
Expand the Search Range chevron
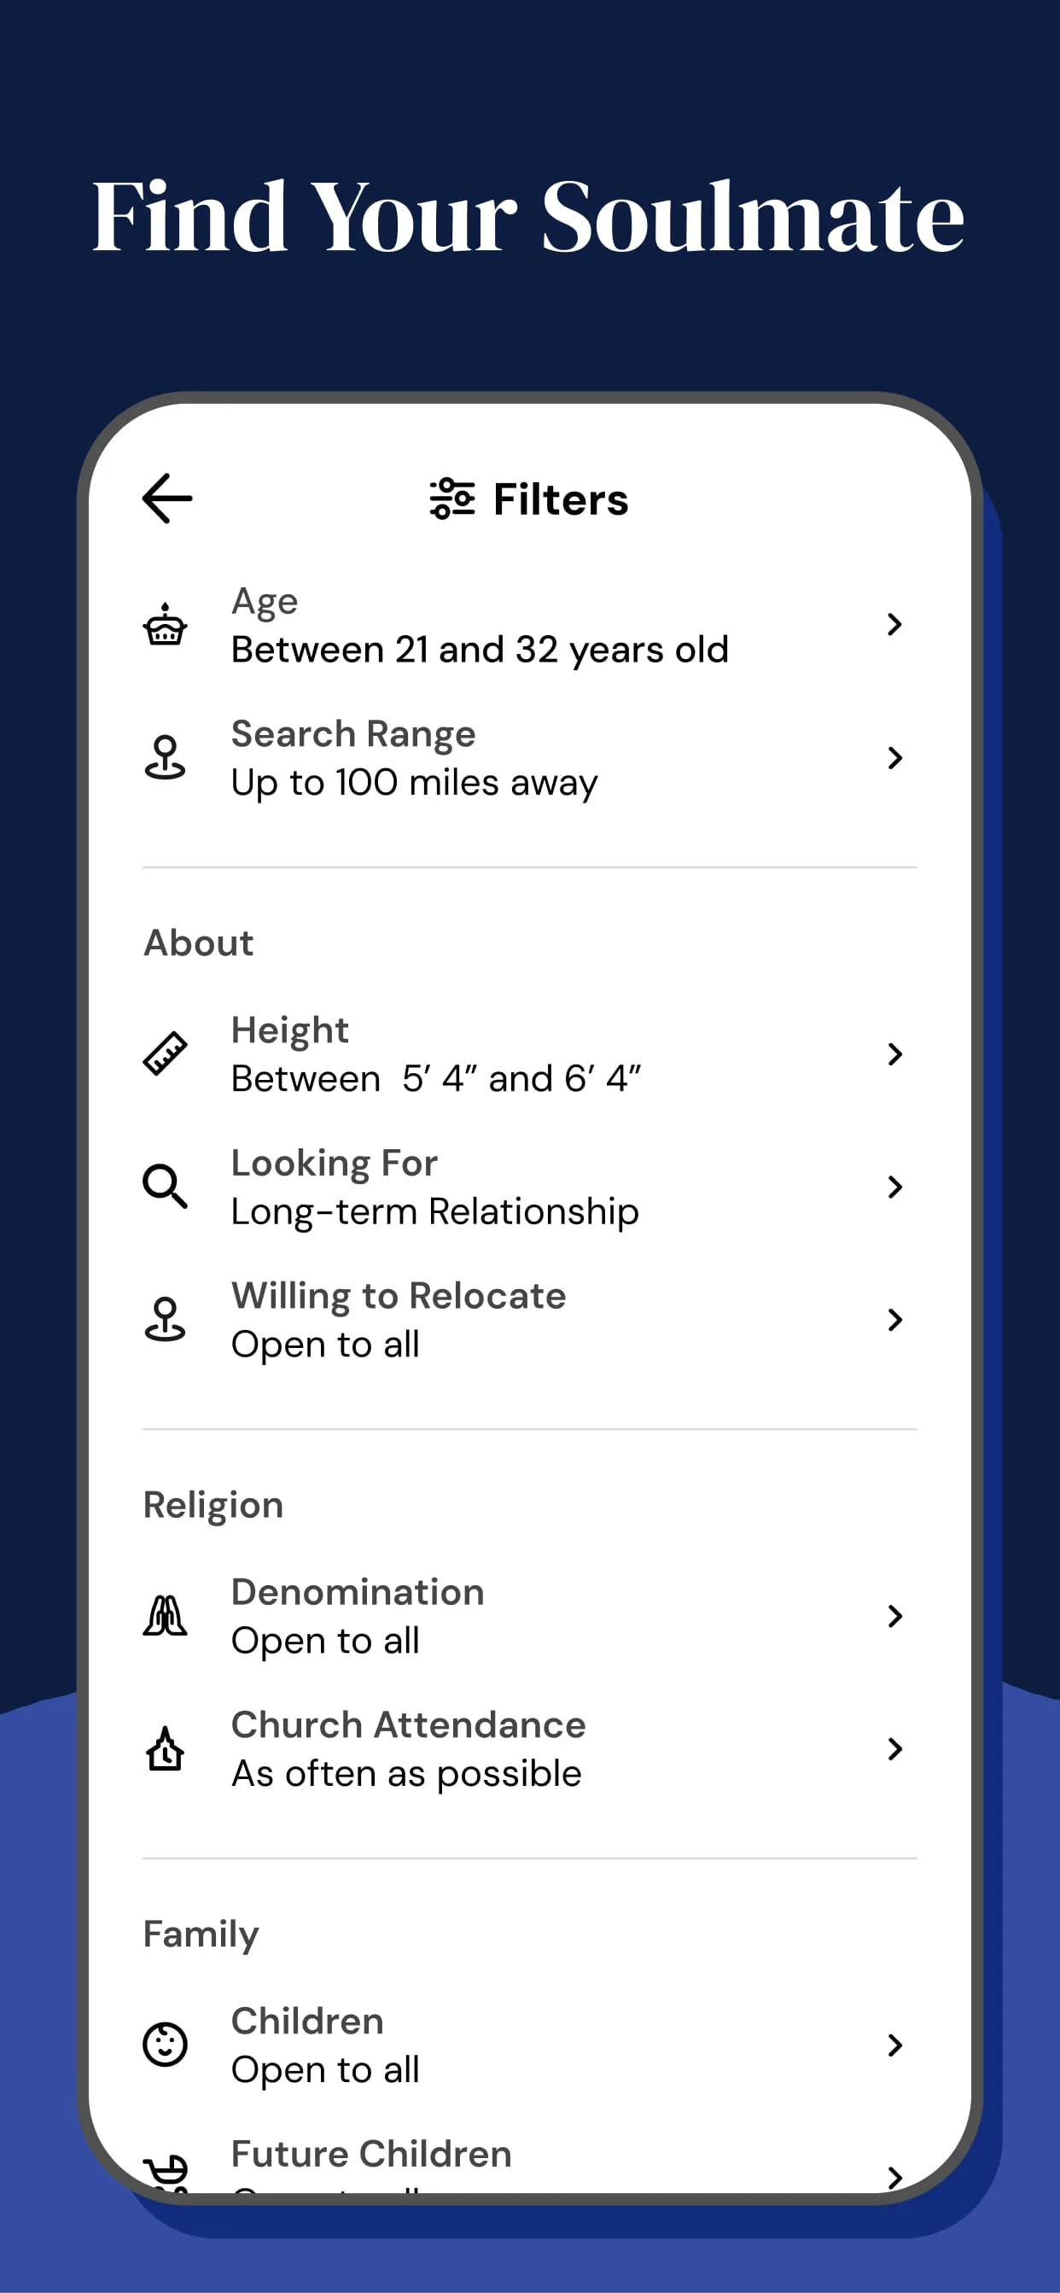894,757
